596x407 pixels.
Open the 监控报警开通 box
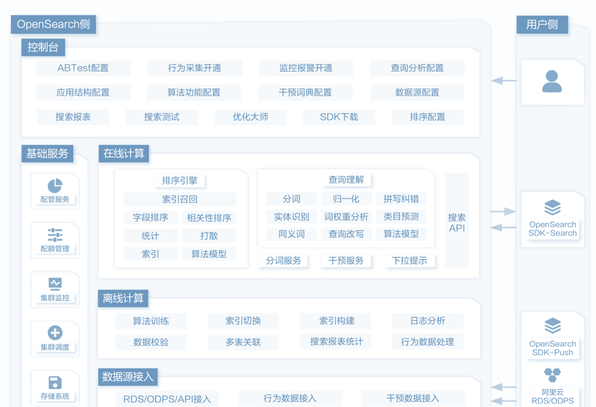point(306,68)
